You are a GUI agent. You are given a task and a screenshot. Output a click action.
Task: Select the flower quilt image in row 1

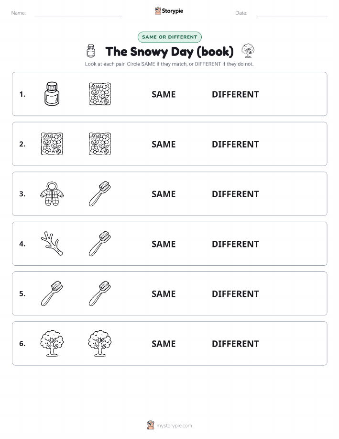(100, 94)
